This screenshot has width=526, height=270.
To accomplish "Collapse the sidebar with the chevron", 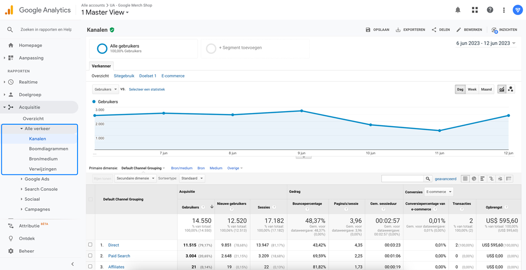I will click(x=72, y=264).
